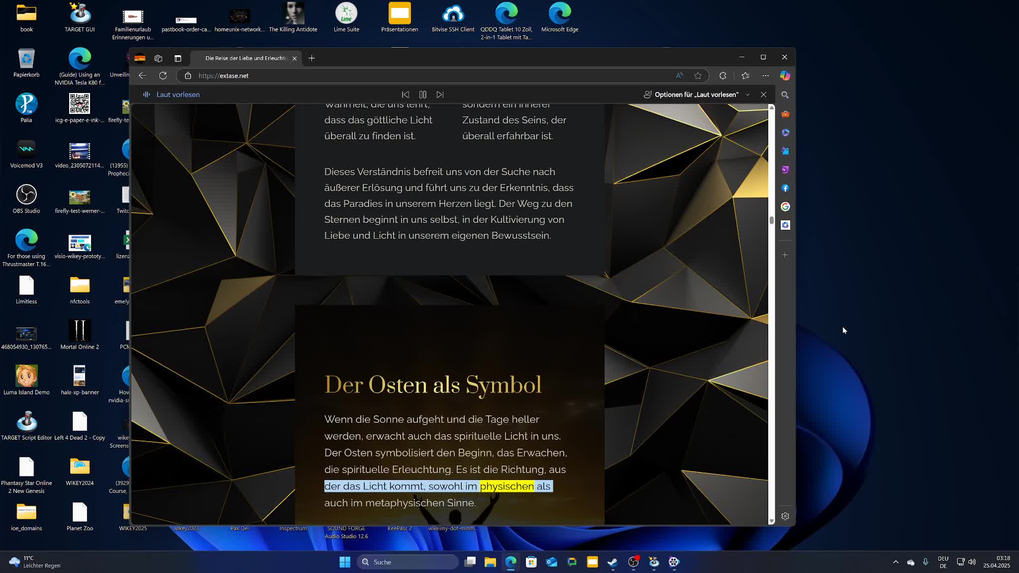Skip to next paragraph in Read Aloud
Image resolution: width=1019 pixels, height=573 pixels.
click(440, 95)
